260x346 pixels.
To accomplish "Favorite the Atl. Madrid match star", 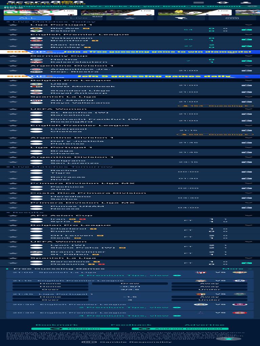I will pos(14,102).
